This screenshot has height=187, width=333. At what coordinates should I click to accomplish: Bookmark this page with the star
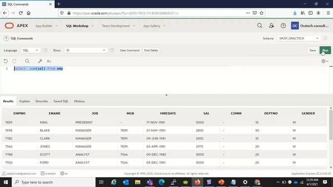pyautogui.click(x=261, y=13)
